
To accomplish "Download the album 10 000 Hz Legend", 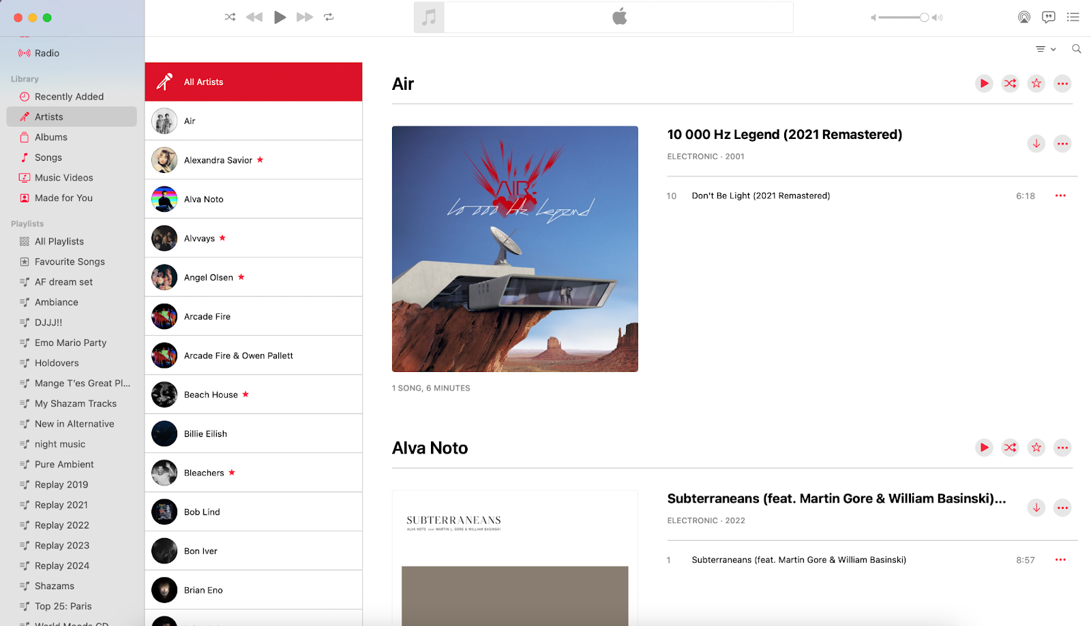I will click(x=1036, y=144).
